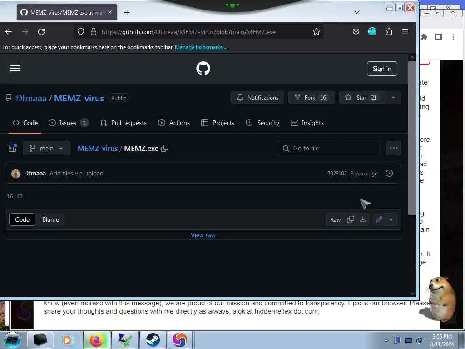Viewport: 465px width, 349px height.
Task: Go back using the browser back arrow
Action: pyautogui.click(x=9, y=32)
